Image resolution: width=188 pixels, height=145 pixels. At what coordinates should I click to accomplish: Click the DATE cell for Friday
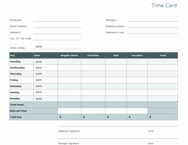(x=46, y=80)
